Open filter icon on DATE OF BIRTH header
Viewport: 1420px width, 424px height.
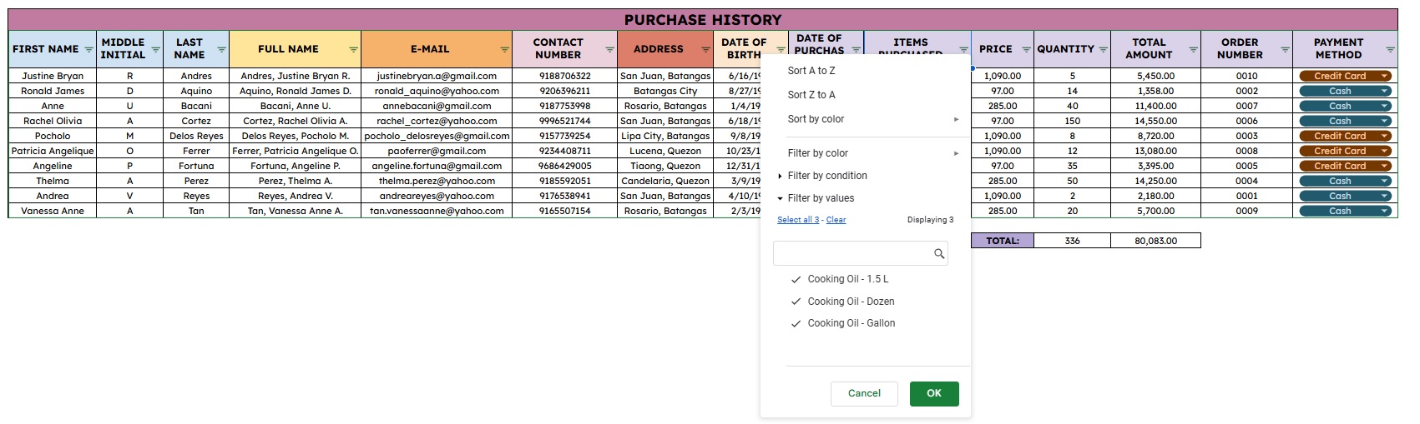[780, 50]
